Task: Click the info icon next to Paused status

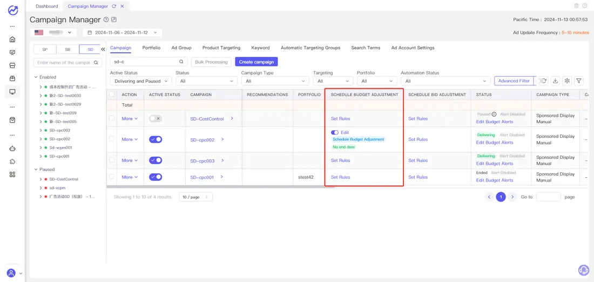Action: click(494, 114)
